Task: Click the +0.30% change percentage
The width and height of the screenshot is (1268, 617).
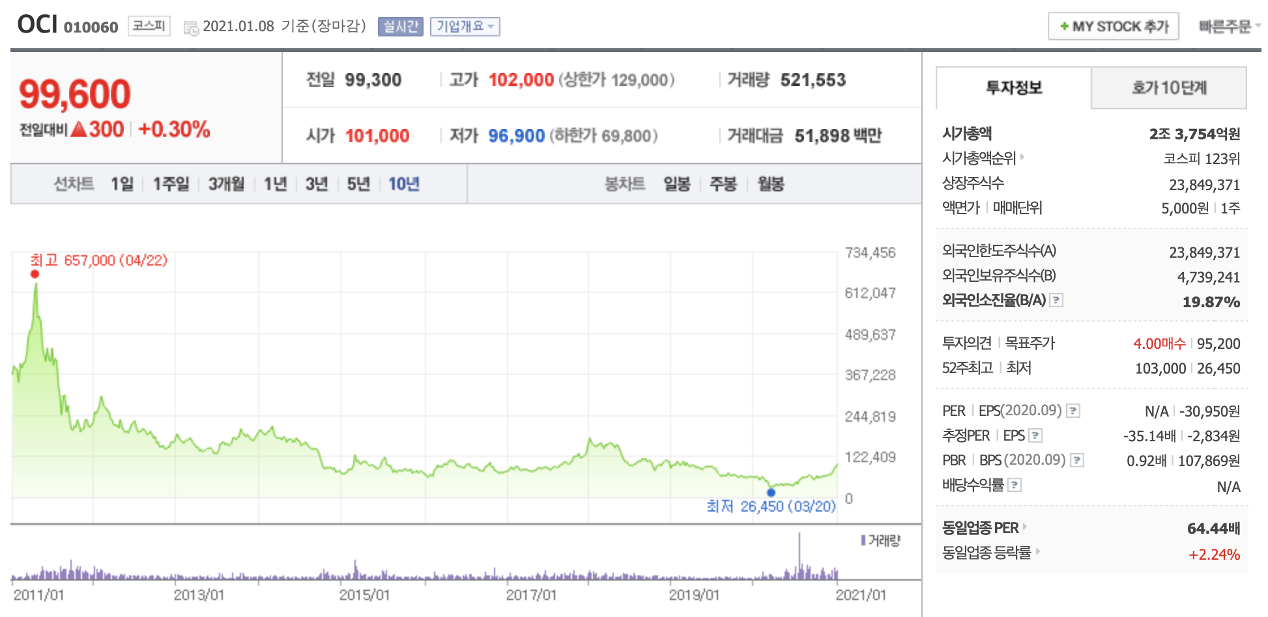Action: (x=174, y=129)
